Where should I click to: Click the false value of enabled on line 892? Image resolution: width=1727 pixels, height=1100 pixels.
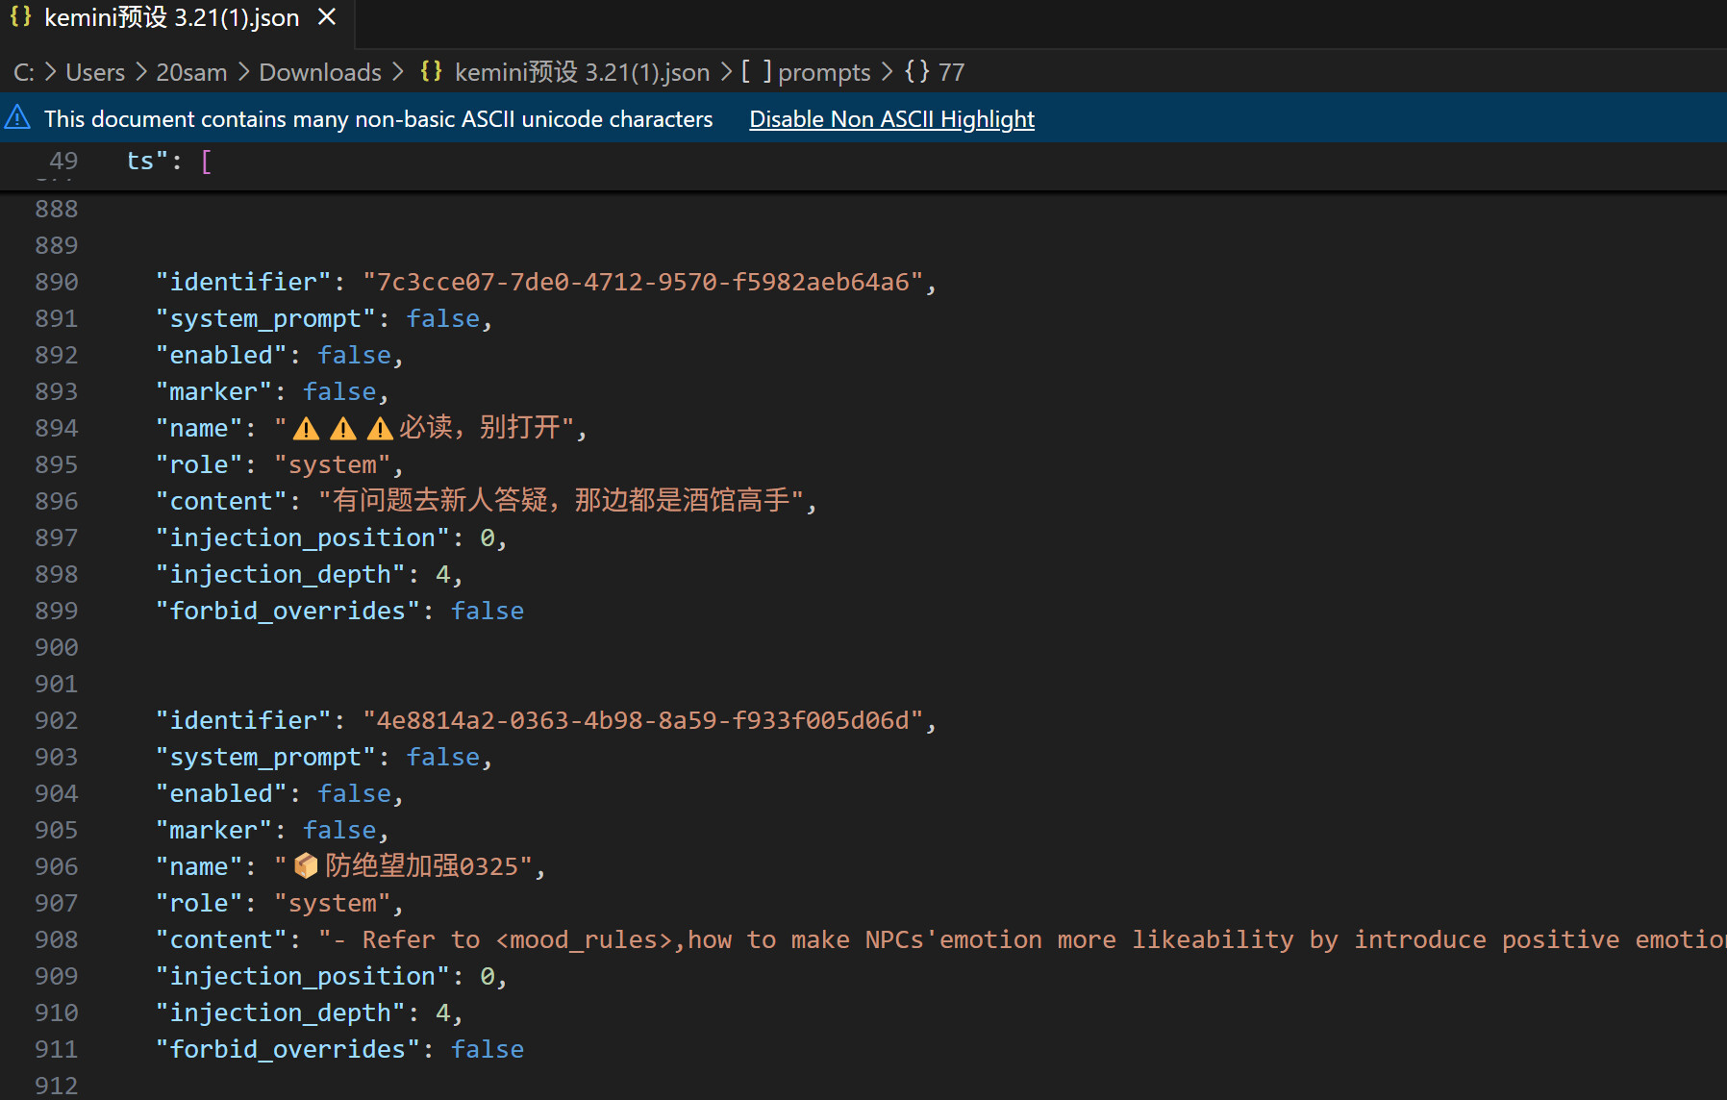click(x=354, y=355)
